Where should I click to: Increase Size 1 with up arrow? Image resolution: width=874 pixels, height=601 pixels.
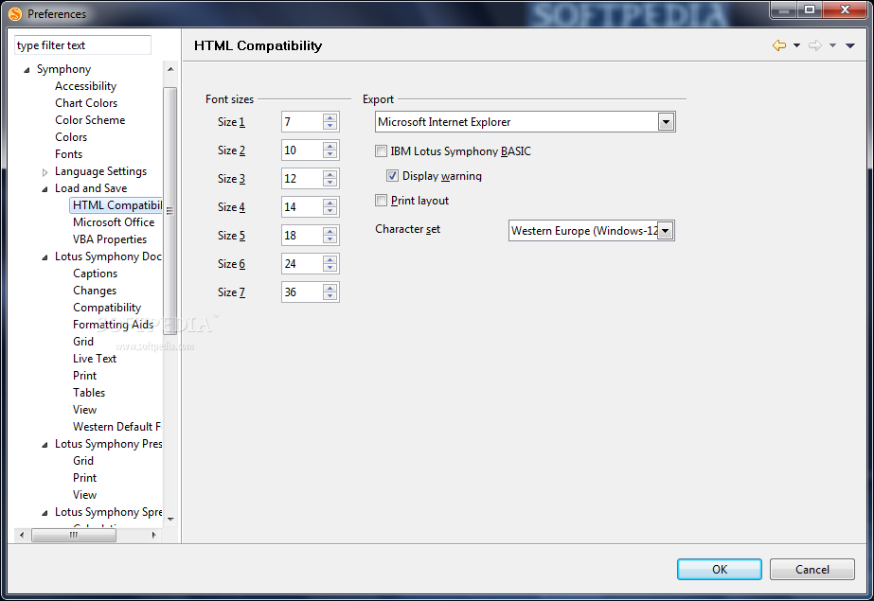(330, 117)
